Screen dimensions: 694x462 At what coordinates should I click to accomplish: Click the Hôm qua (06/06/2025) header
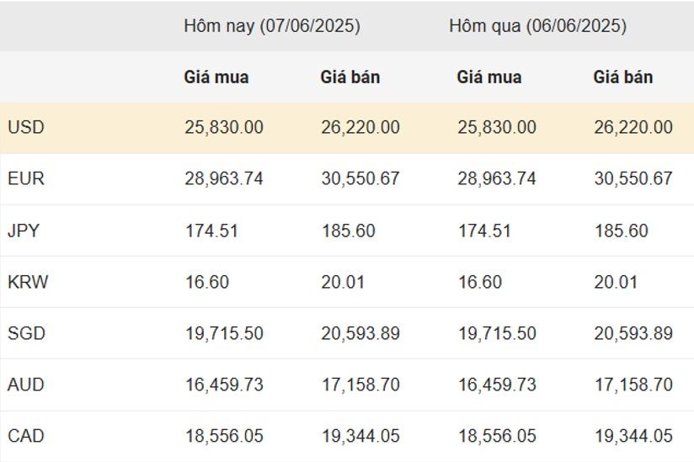coord(537,25)
